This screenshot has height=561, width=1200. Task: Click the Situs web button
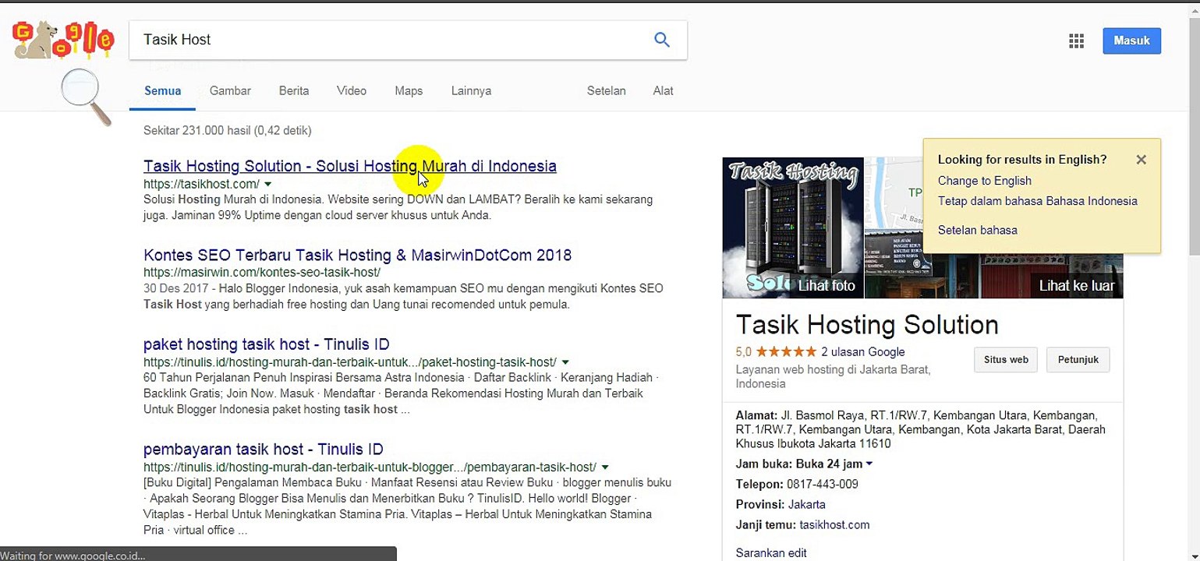(x=1006, y=360)
